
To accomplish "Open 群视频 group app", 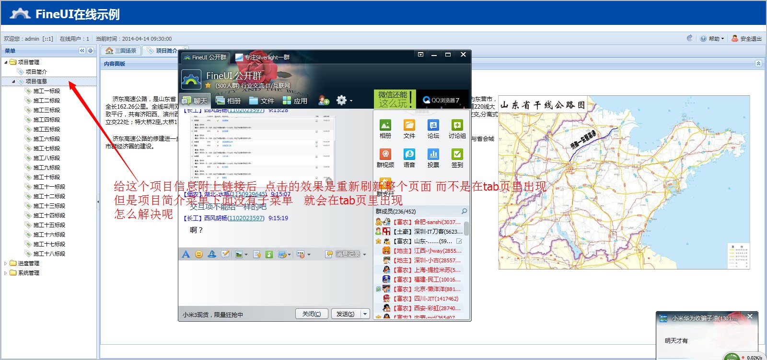I will 385,158.
